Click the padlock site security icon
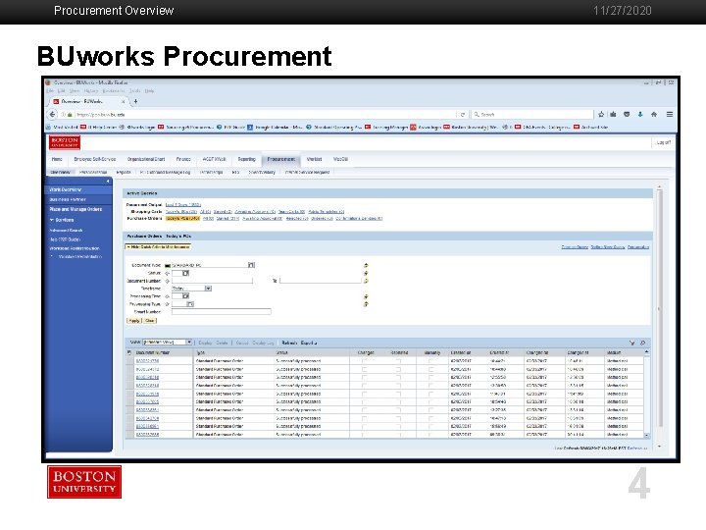The image size is (706, 530). (70, 115)
